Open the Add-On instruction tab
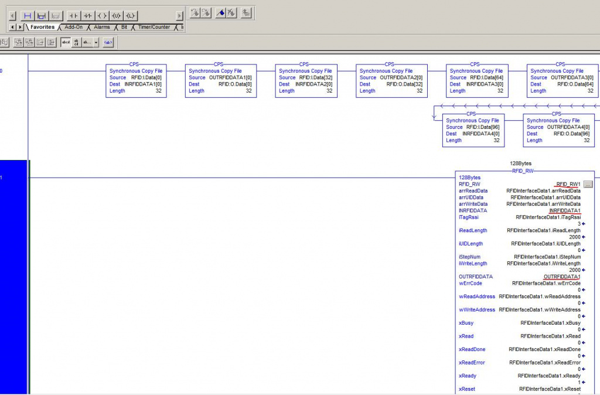This screenshot has width=600, height=395. click(73, 27)
